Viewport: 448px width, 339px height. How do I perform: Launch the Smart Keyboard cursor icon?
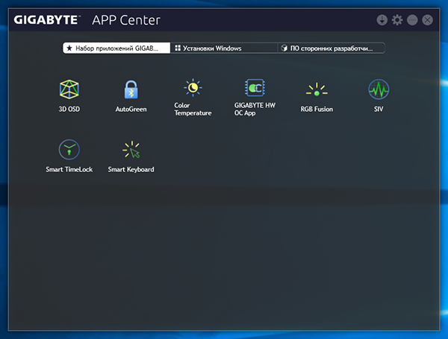(131, 150)
